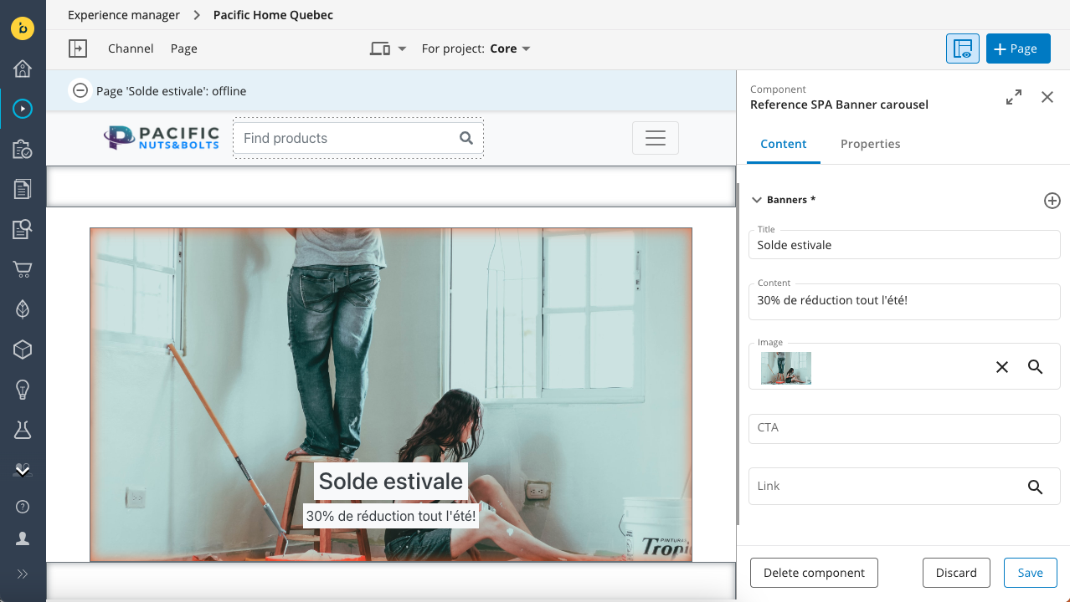This screenshot has width=1070, height=602.
Task: Click the product search magnifier icon
Action: coord(466,138)
